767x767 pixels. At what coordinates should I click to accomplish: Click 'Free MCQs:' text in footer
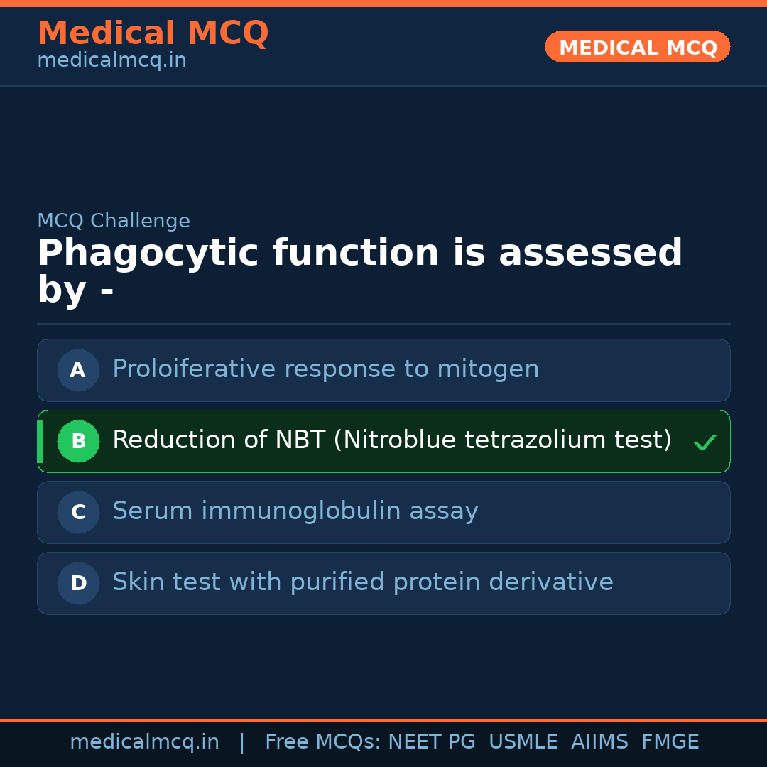(322, 742)
